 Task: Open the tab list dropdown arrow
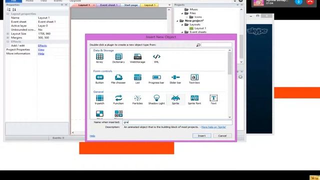point(169,5)
